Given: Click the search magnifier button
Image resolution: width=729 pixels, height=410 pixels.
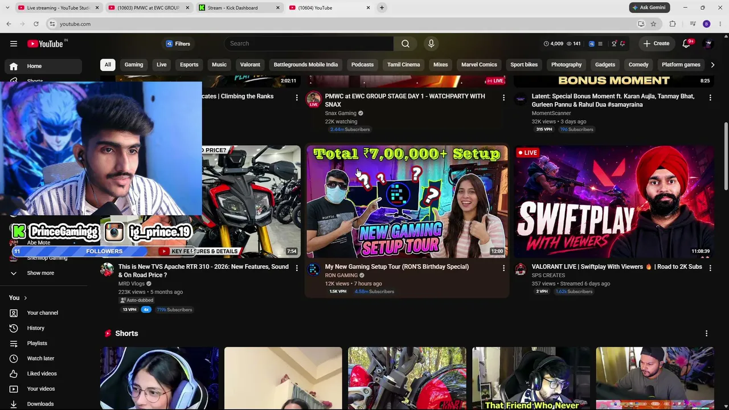Looking at the screenshot, I should [x=405, y=43].
